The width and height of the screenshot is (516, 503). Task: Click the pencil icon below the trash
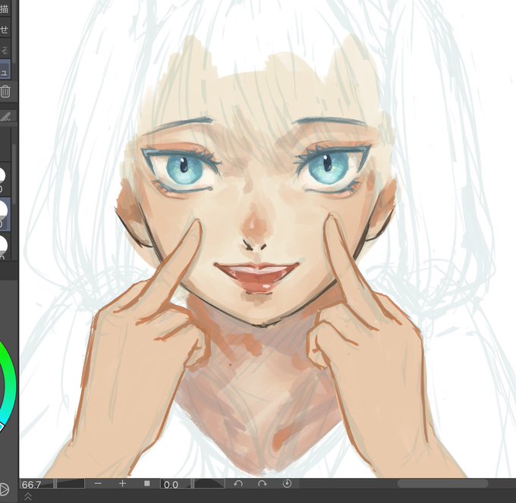(5, 116)
